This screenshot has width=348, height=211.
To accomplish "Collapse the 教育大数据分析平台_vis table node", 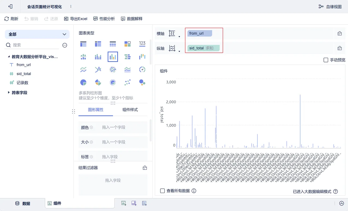I will tap(9, 57).
